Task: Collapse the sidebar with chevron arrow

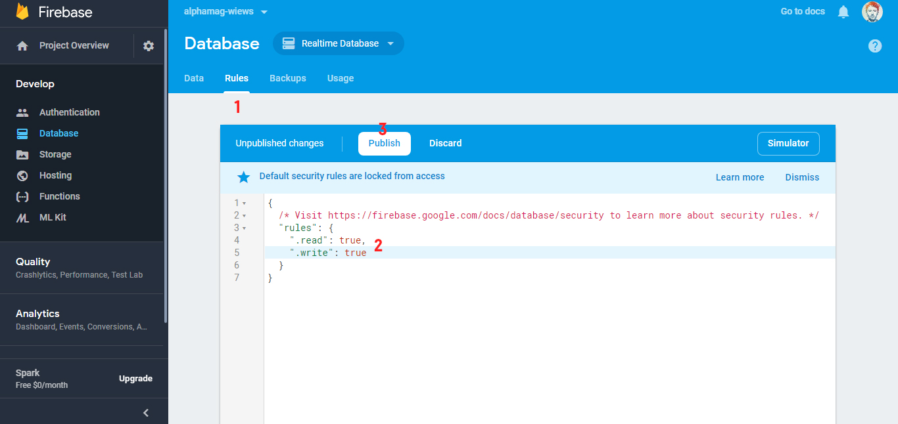Action: (x=146, y=413)
